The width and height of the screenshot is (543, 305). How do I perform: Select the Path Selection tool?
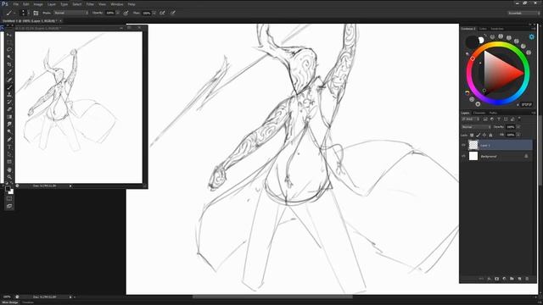[x=9, y=154]
